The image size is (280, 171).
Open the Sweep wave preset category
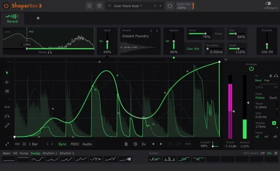(35, 153)
